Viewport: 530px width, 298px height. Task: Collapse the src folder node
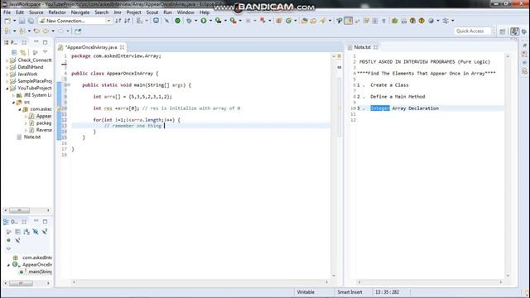pos(13,102)
